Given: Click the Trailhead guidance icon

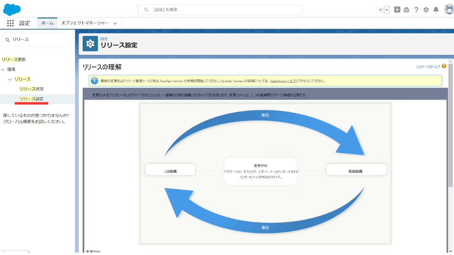Looking at the screenshot, I should pyautogui.click(x=407, y=10).
